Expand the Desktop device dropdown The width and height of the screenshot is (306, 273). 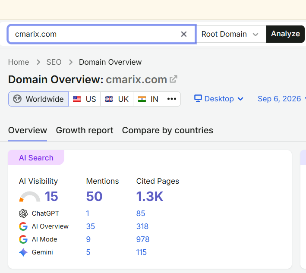pyautogui.click(x=219, y=99)
